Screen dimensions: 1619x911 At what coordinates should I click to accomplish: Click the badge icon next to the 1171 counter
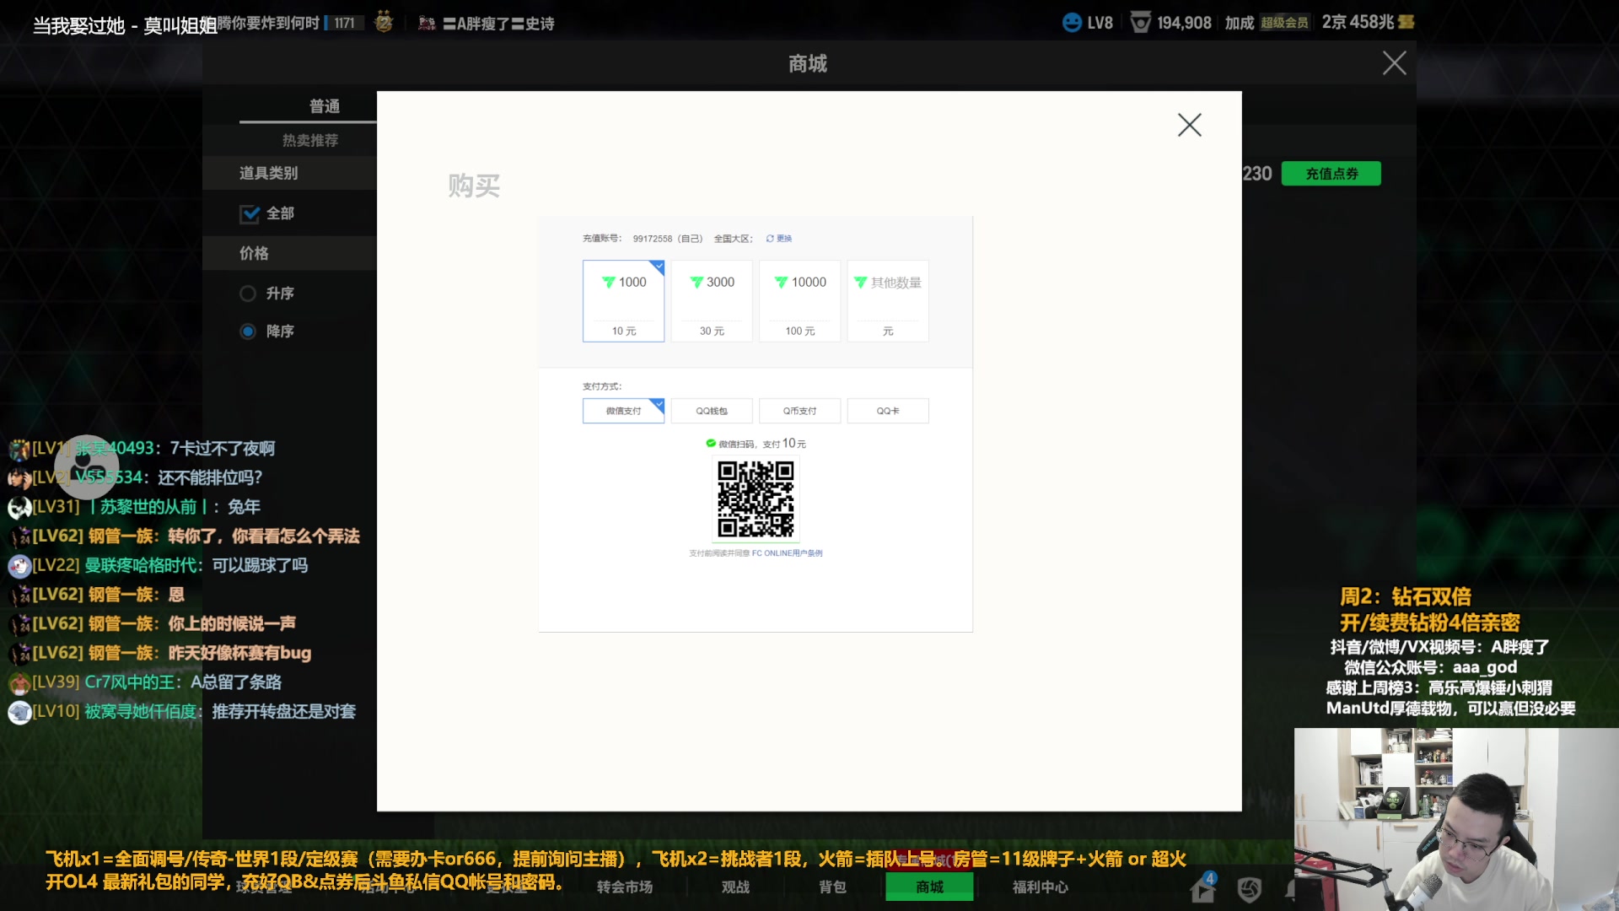(x=383, y=23)
